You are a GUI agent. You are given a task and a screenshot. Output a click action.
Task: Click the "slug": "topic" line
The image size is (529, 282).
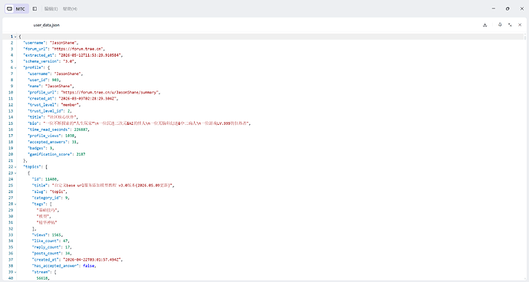coord(50,192)
